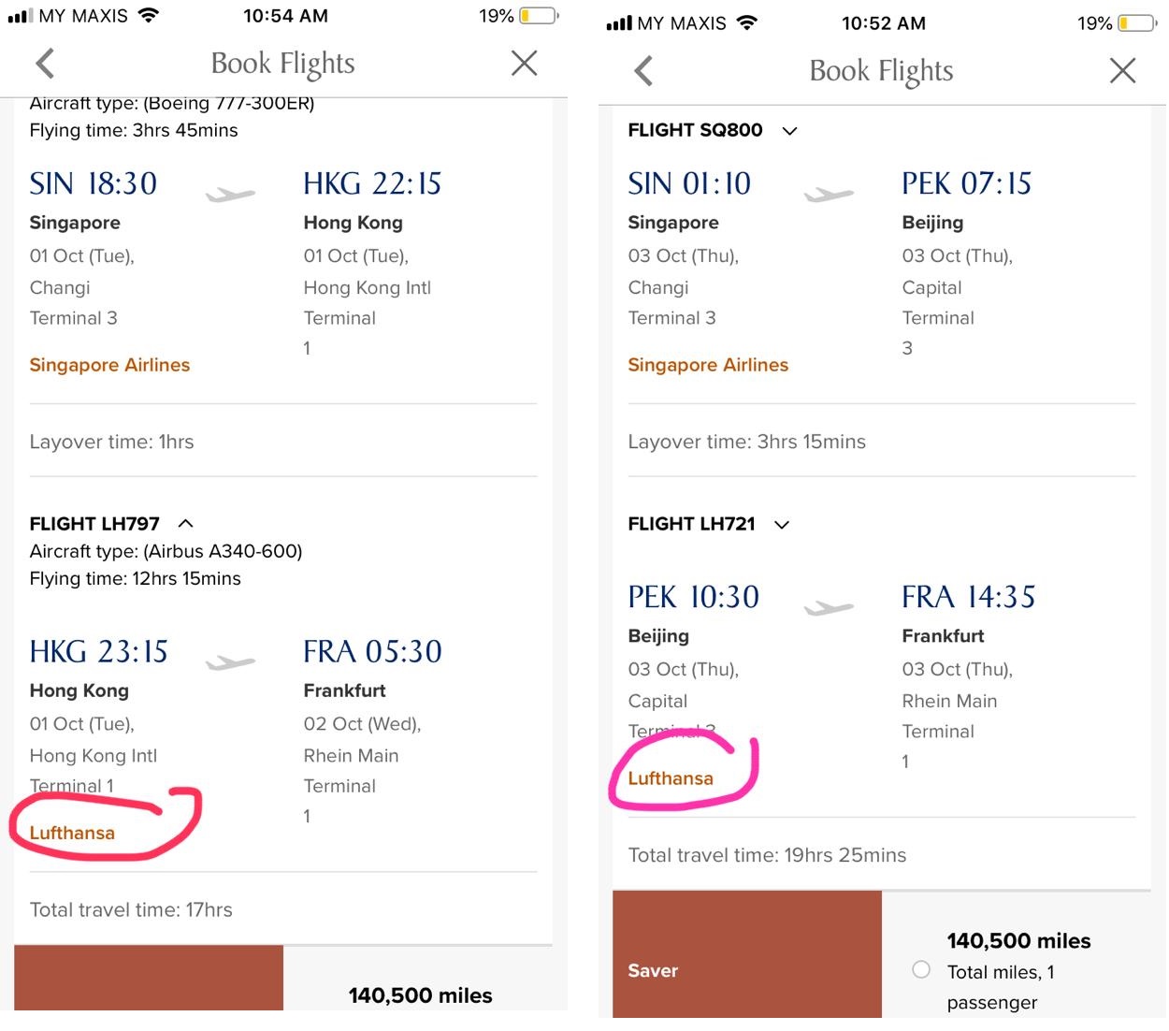Click the 140,500 miles fare on left screen

coord(420,995)
